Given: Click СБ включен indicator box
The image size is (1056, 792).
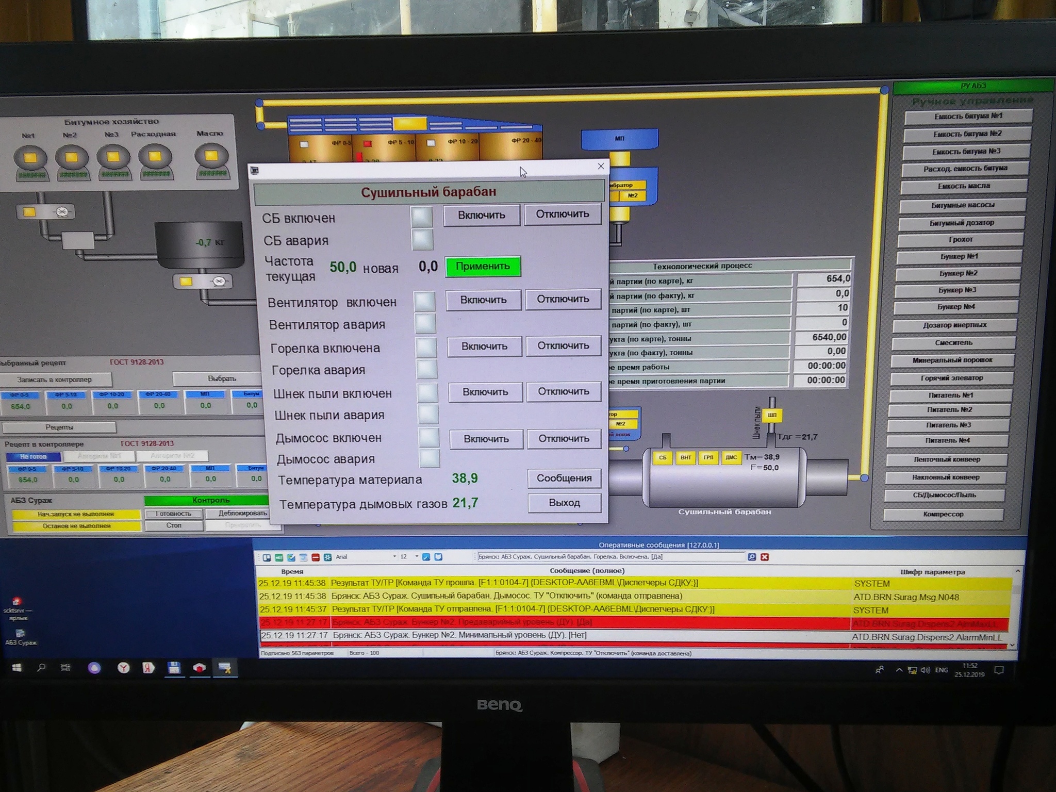Looking at the screenshot, I should (x=422, y=217).
